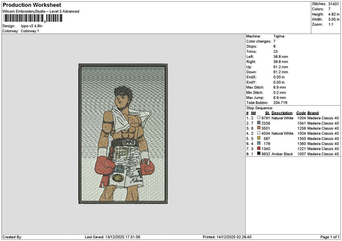The width and height of the screenshot is (342, 241).
Task: Click the orange-tan swatch beside 3501 stitches
Action: (259, 128)
